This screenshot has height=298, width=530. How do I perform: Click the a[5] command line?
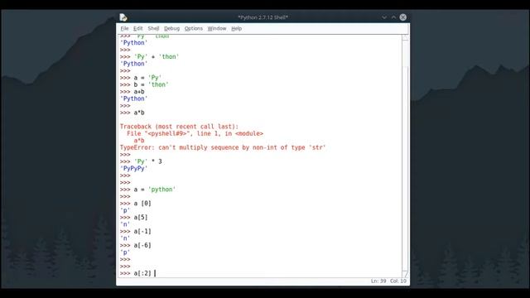click(x=133, y=217)
